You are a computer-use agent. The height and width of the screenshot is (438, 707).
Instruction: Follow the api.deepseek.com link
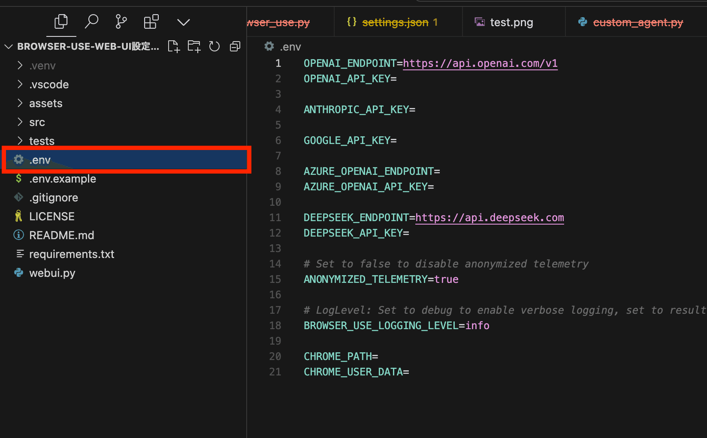(x=489, y=218)
